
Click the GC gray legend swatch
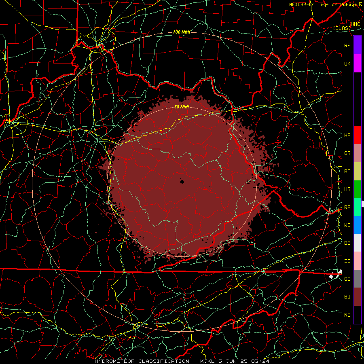pos(357,279)
